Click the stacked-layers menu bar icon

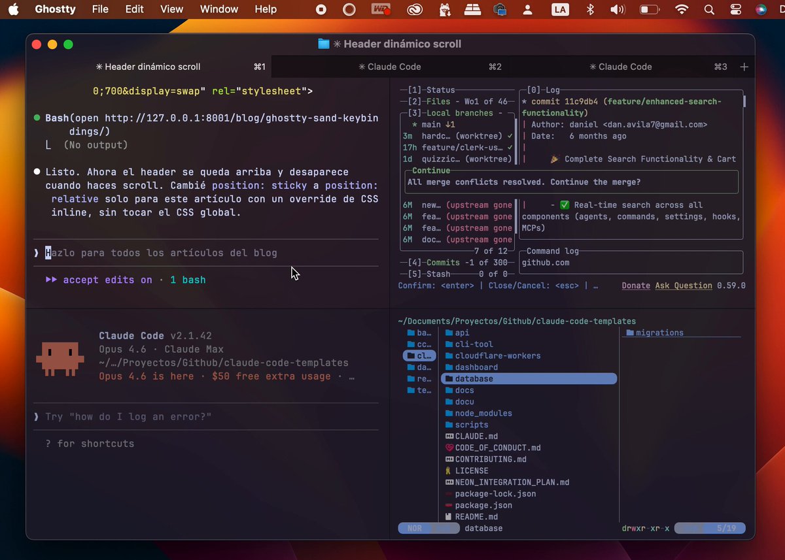coord(472,9)
